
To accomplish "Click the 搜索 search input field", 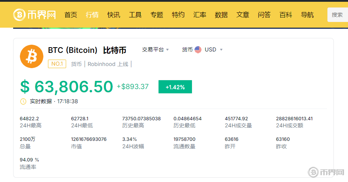I will 337,15.
